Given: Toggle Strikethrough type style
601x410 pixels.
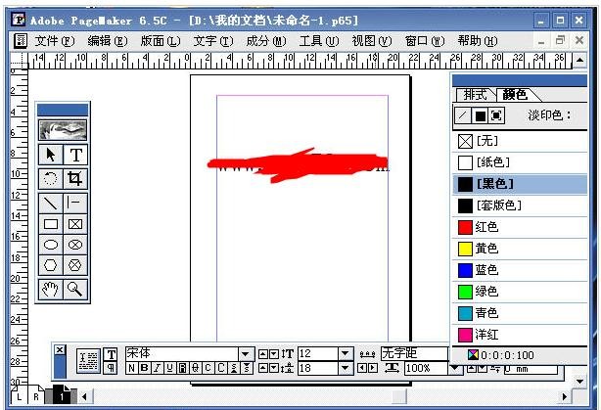Looking at the screenshot, I should pyautogui.click(x=195, y=368).
